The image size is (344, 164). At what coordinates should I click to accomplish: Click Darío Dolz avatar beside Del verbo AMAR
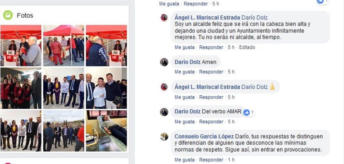click(164, 112)
